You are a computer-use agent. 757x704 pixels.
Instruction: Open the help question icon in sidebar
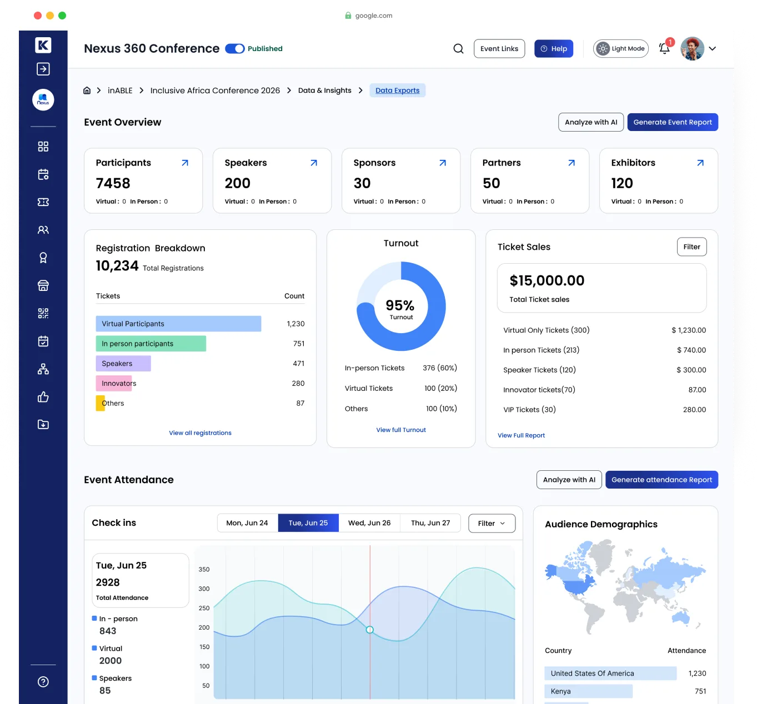[43, 682]
